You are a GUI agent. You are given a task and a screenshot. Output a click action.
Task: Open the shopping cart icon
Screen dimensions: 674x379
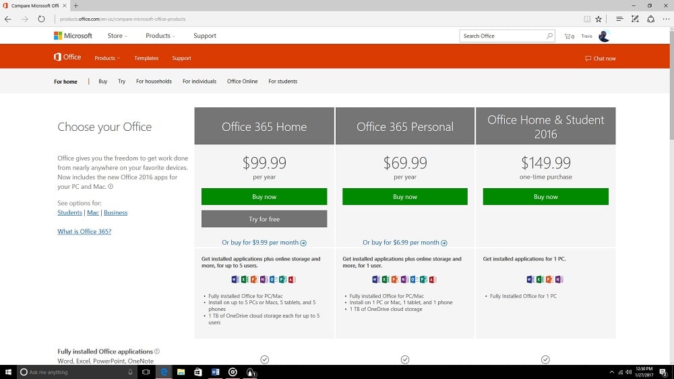tap(569, 36)
